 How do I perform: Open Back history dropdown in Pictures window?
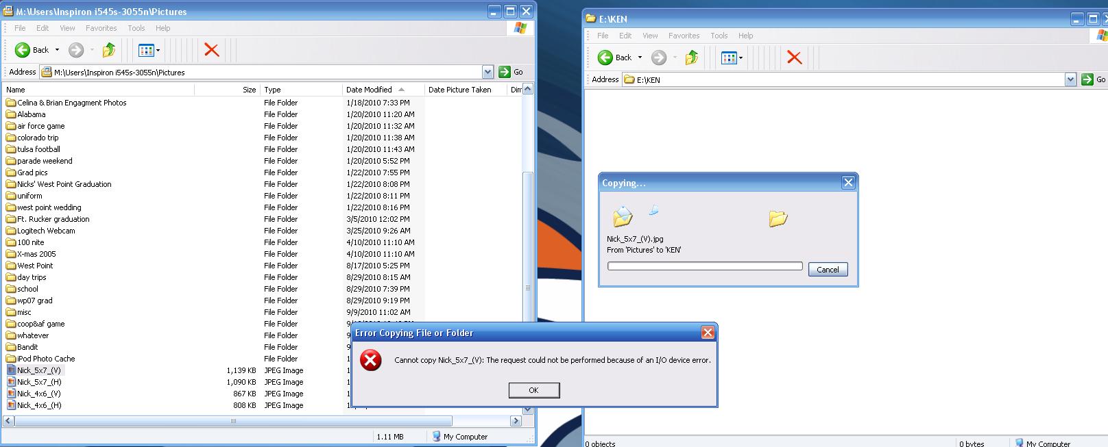(x=57, y=50)
